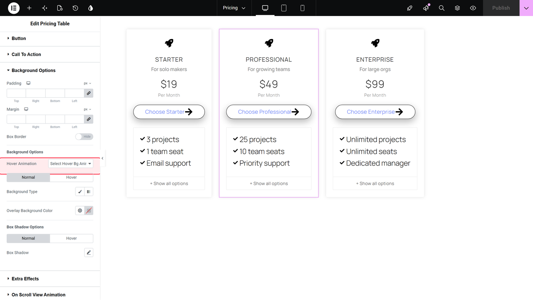Viewport: 533px width, 300px height.
Task: Click the plus Add Element icon
Action: [29, 8]
